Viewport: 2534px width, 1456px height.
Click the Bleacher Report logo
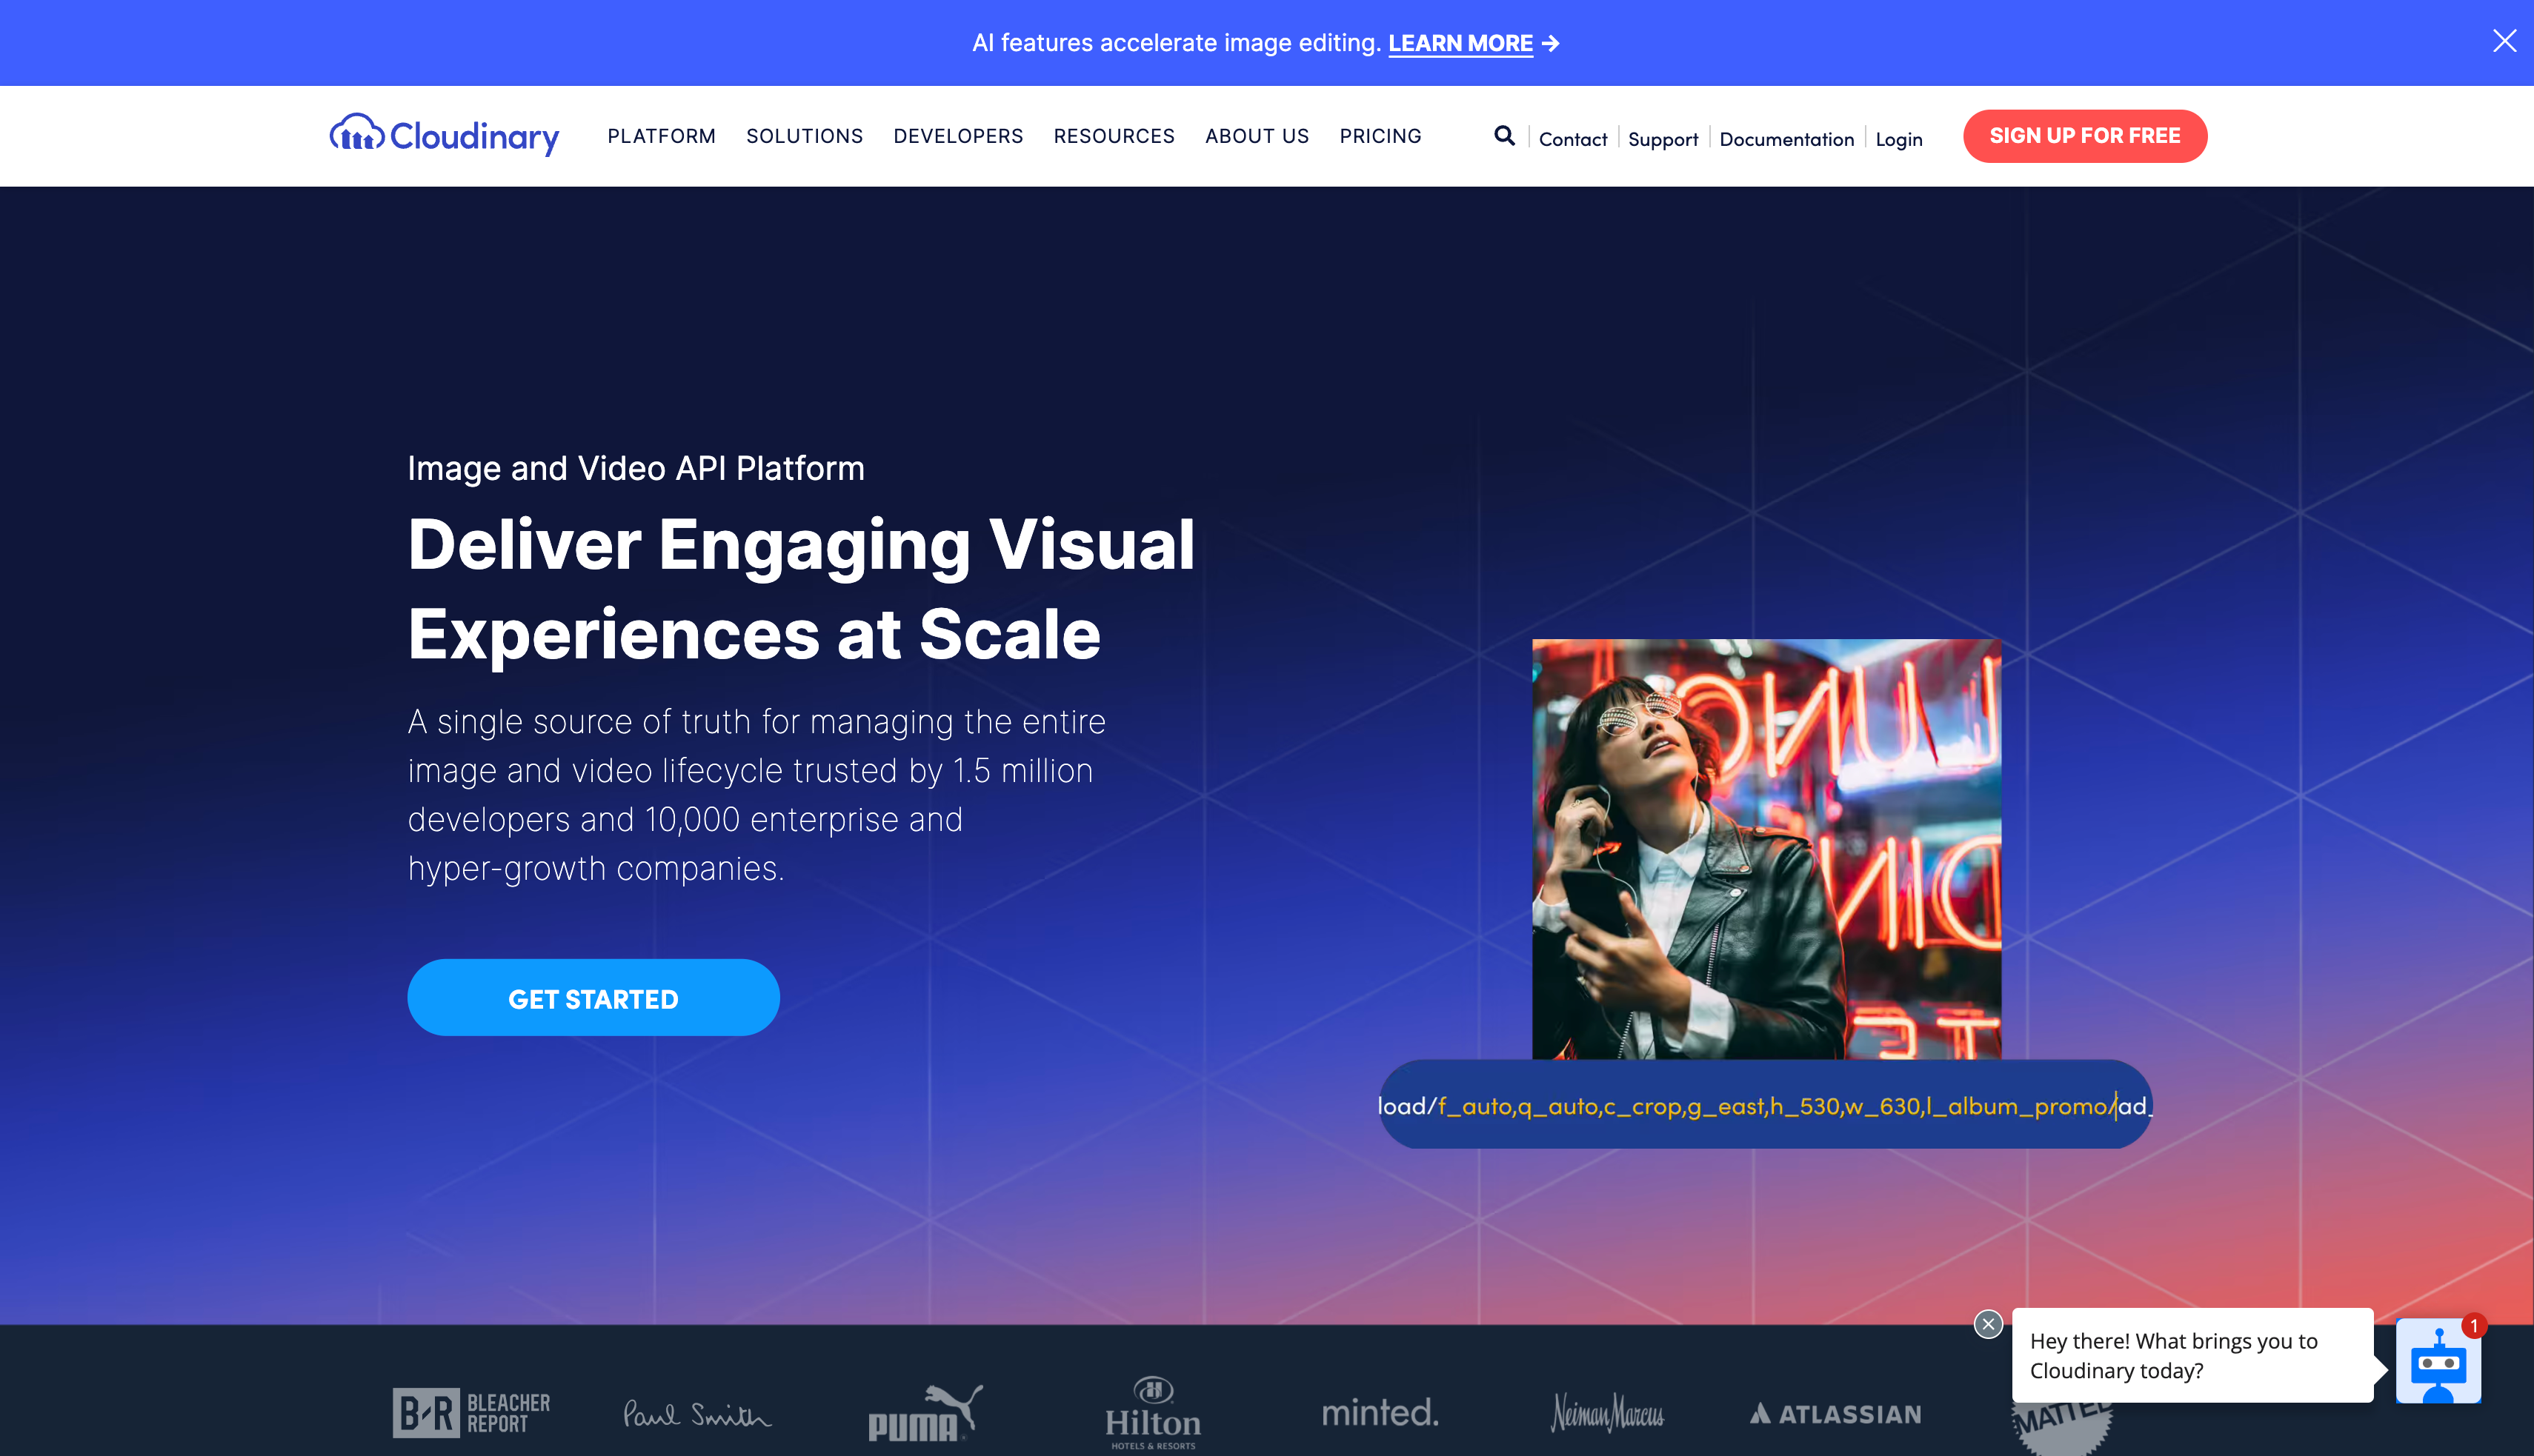(x=470, y=1413)
